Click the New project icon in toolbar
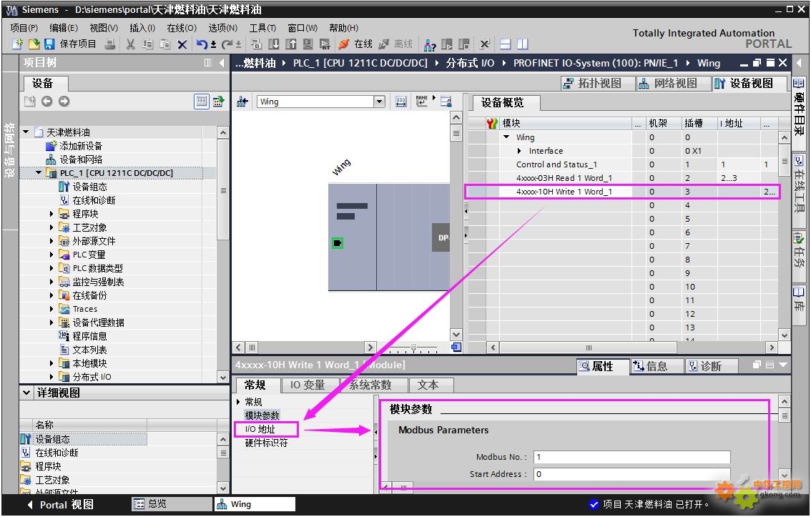This screenshot has height=517, width=811. point(18,44)
